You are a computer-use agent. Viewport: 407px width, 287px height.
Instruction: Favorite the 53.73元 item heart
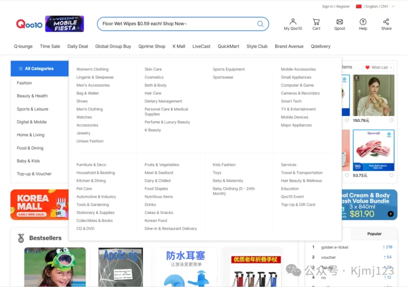[391, 175]
